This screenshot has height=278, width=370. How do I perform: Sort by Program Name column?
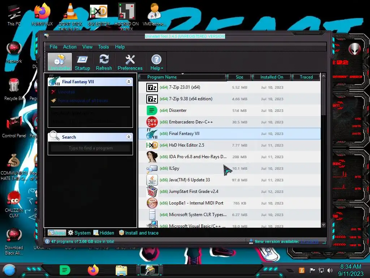pos(182,77)
